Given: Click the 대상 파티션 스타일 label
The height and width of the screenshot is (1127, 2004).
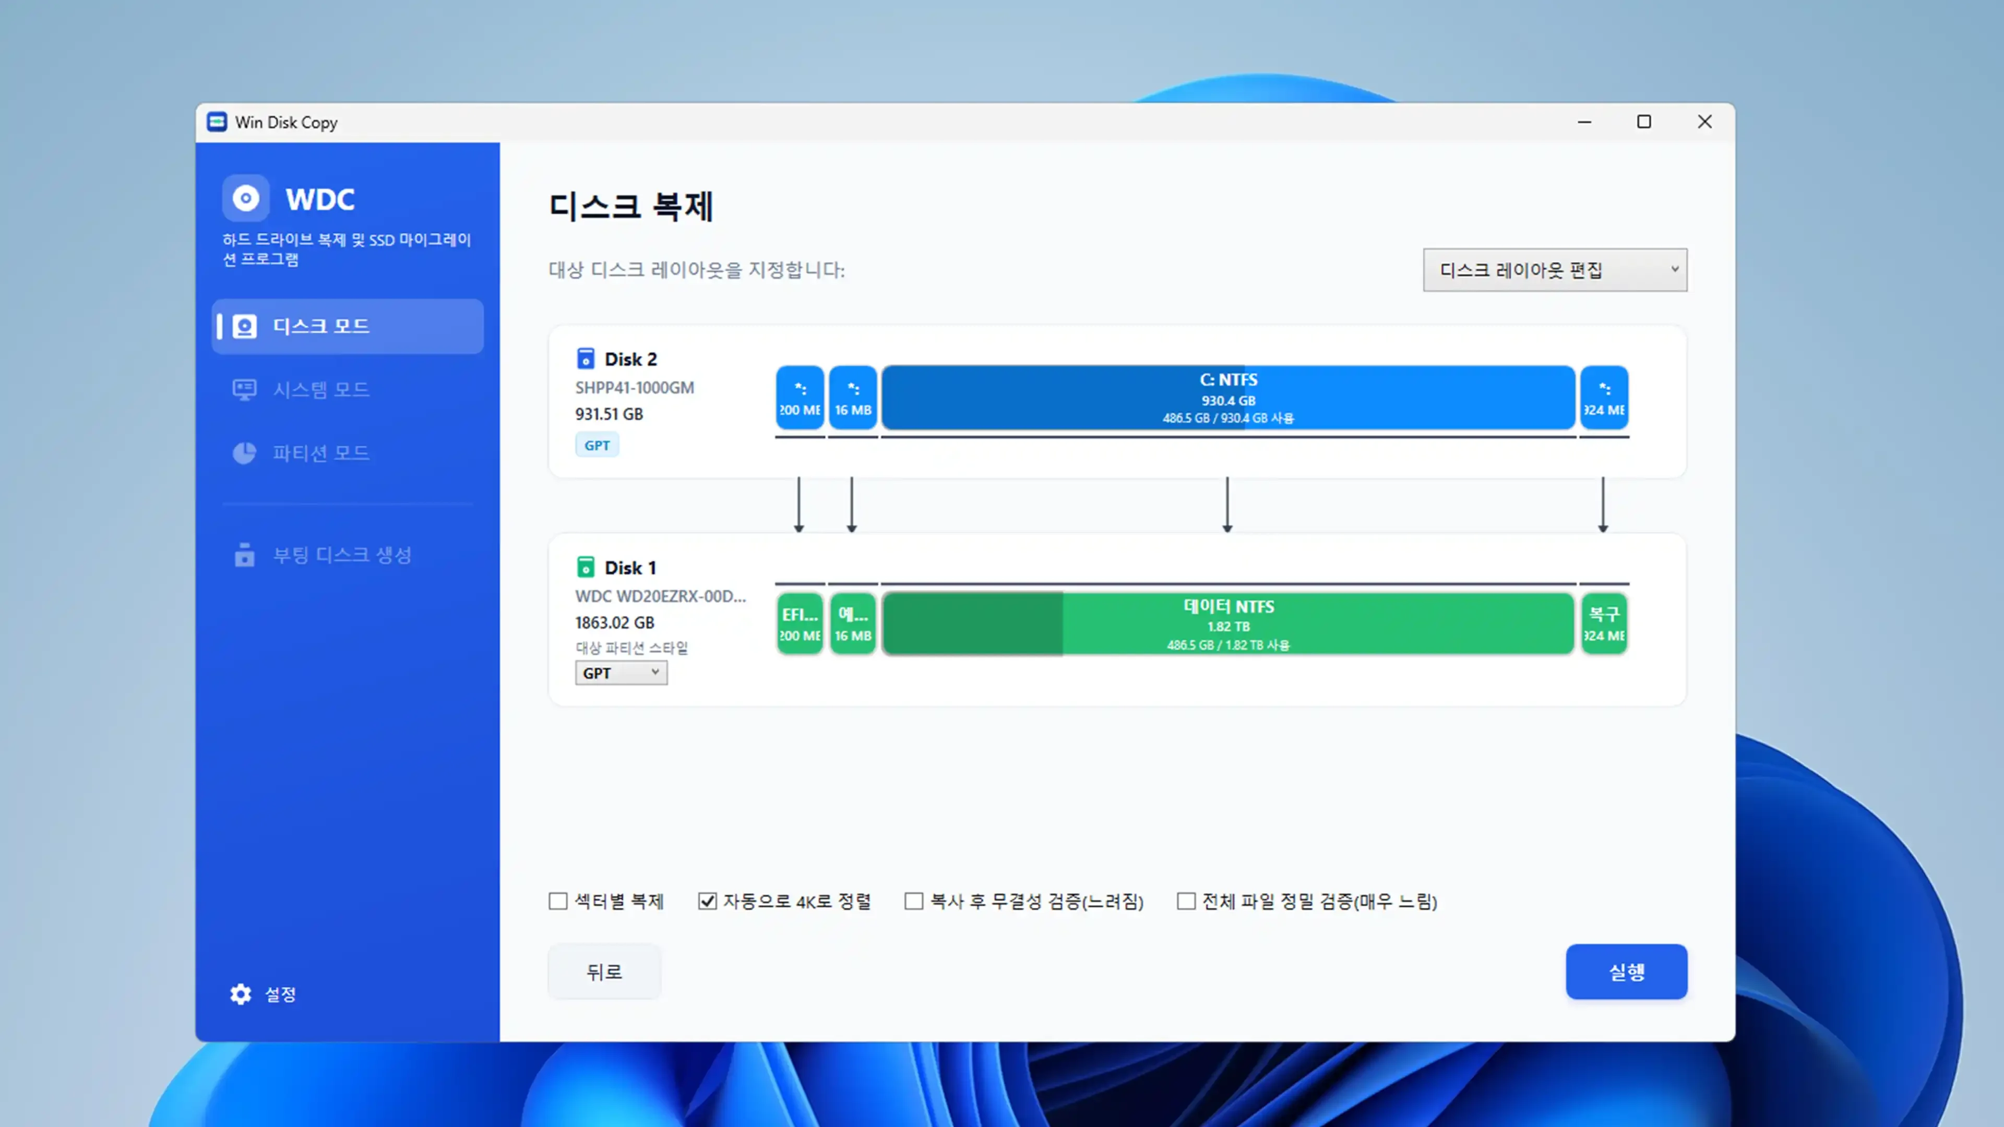Looking at the screenshot, I should point(631,647).
